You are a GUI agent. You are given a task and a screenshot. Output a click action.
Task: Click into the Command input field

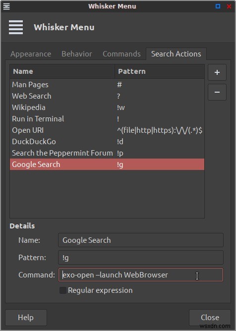pyautogui.click(x=141, y=275)
